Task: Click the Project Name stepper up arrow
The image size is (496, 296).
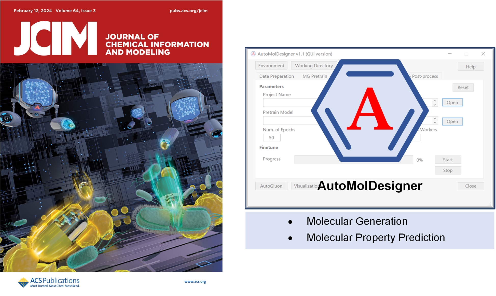Action: tap(435, 101)
